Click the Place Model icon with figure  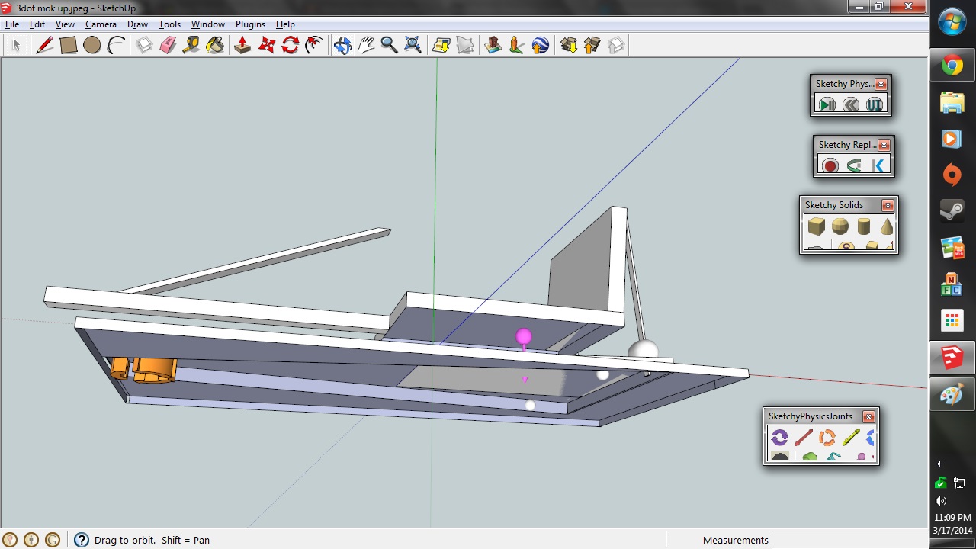(517, 46)
